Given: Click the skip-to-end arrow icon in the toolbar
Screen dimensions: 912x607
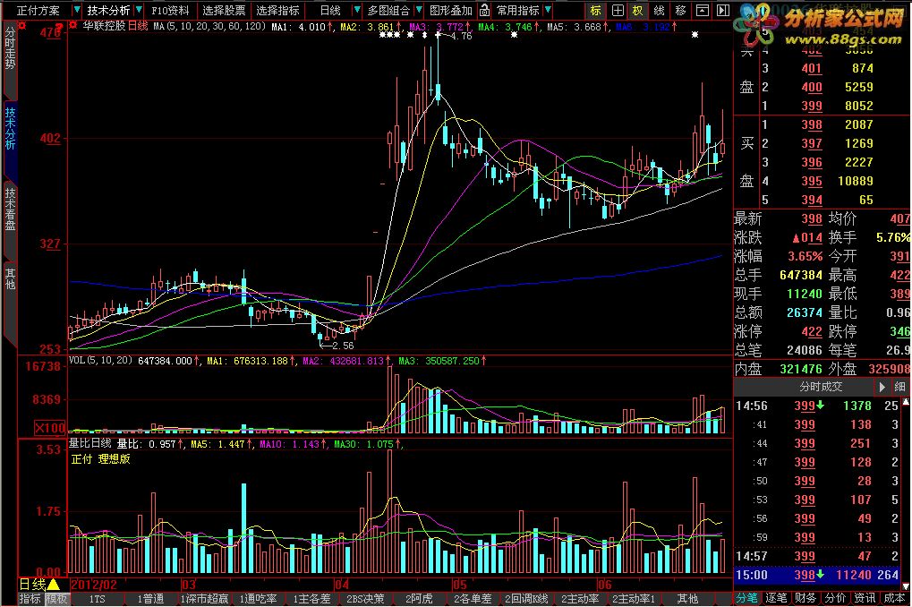Looking at the screenshot, I should point(722,11).
